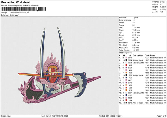Click design name 'Zoro swoosh3425 5,8in'
Viewport: 167px width, 118px height.
pos(19,13)
